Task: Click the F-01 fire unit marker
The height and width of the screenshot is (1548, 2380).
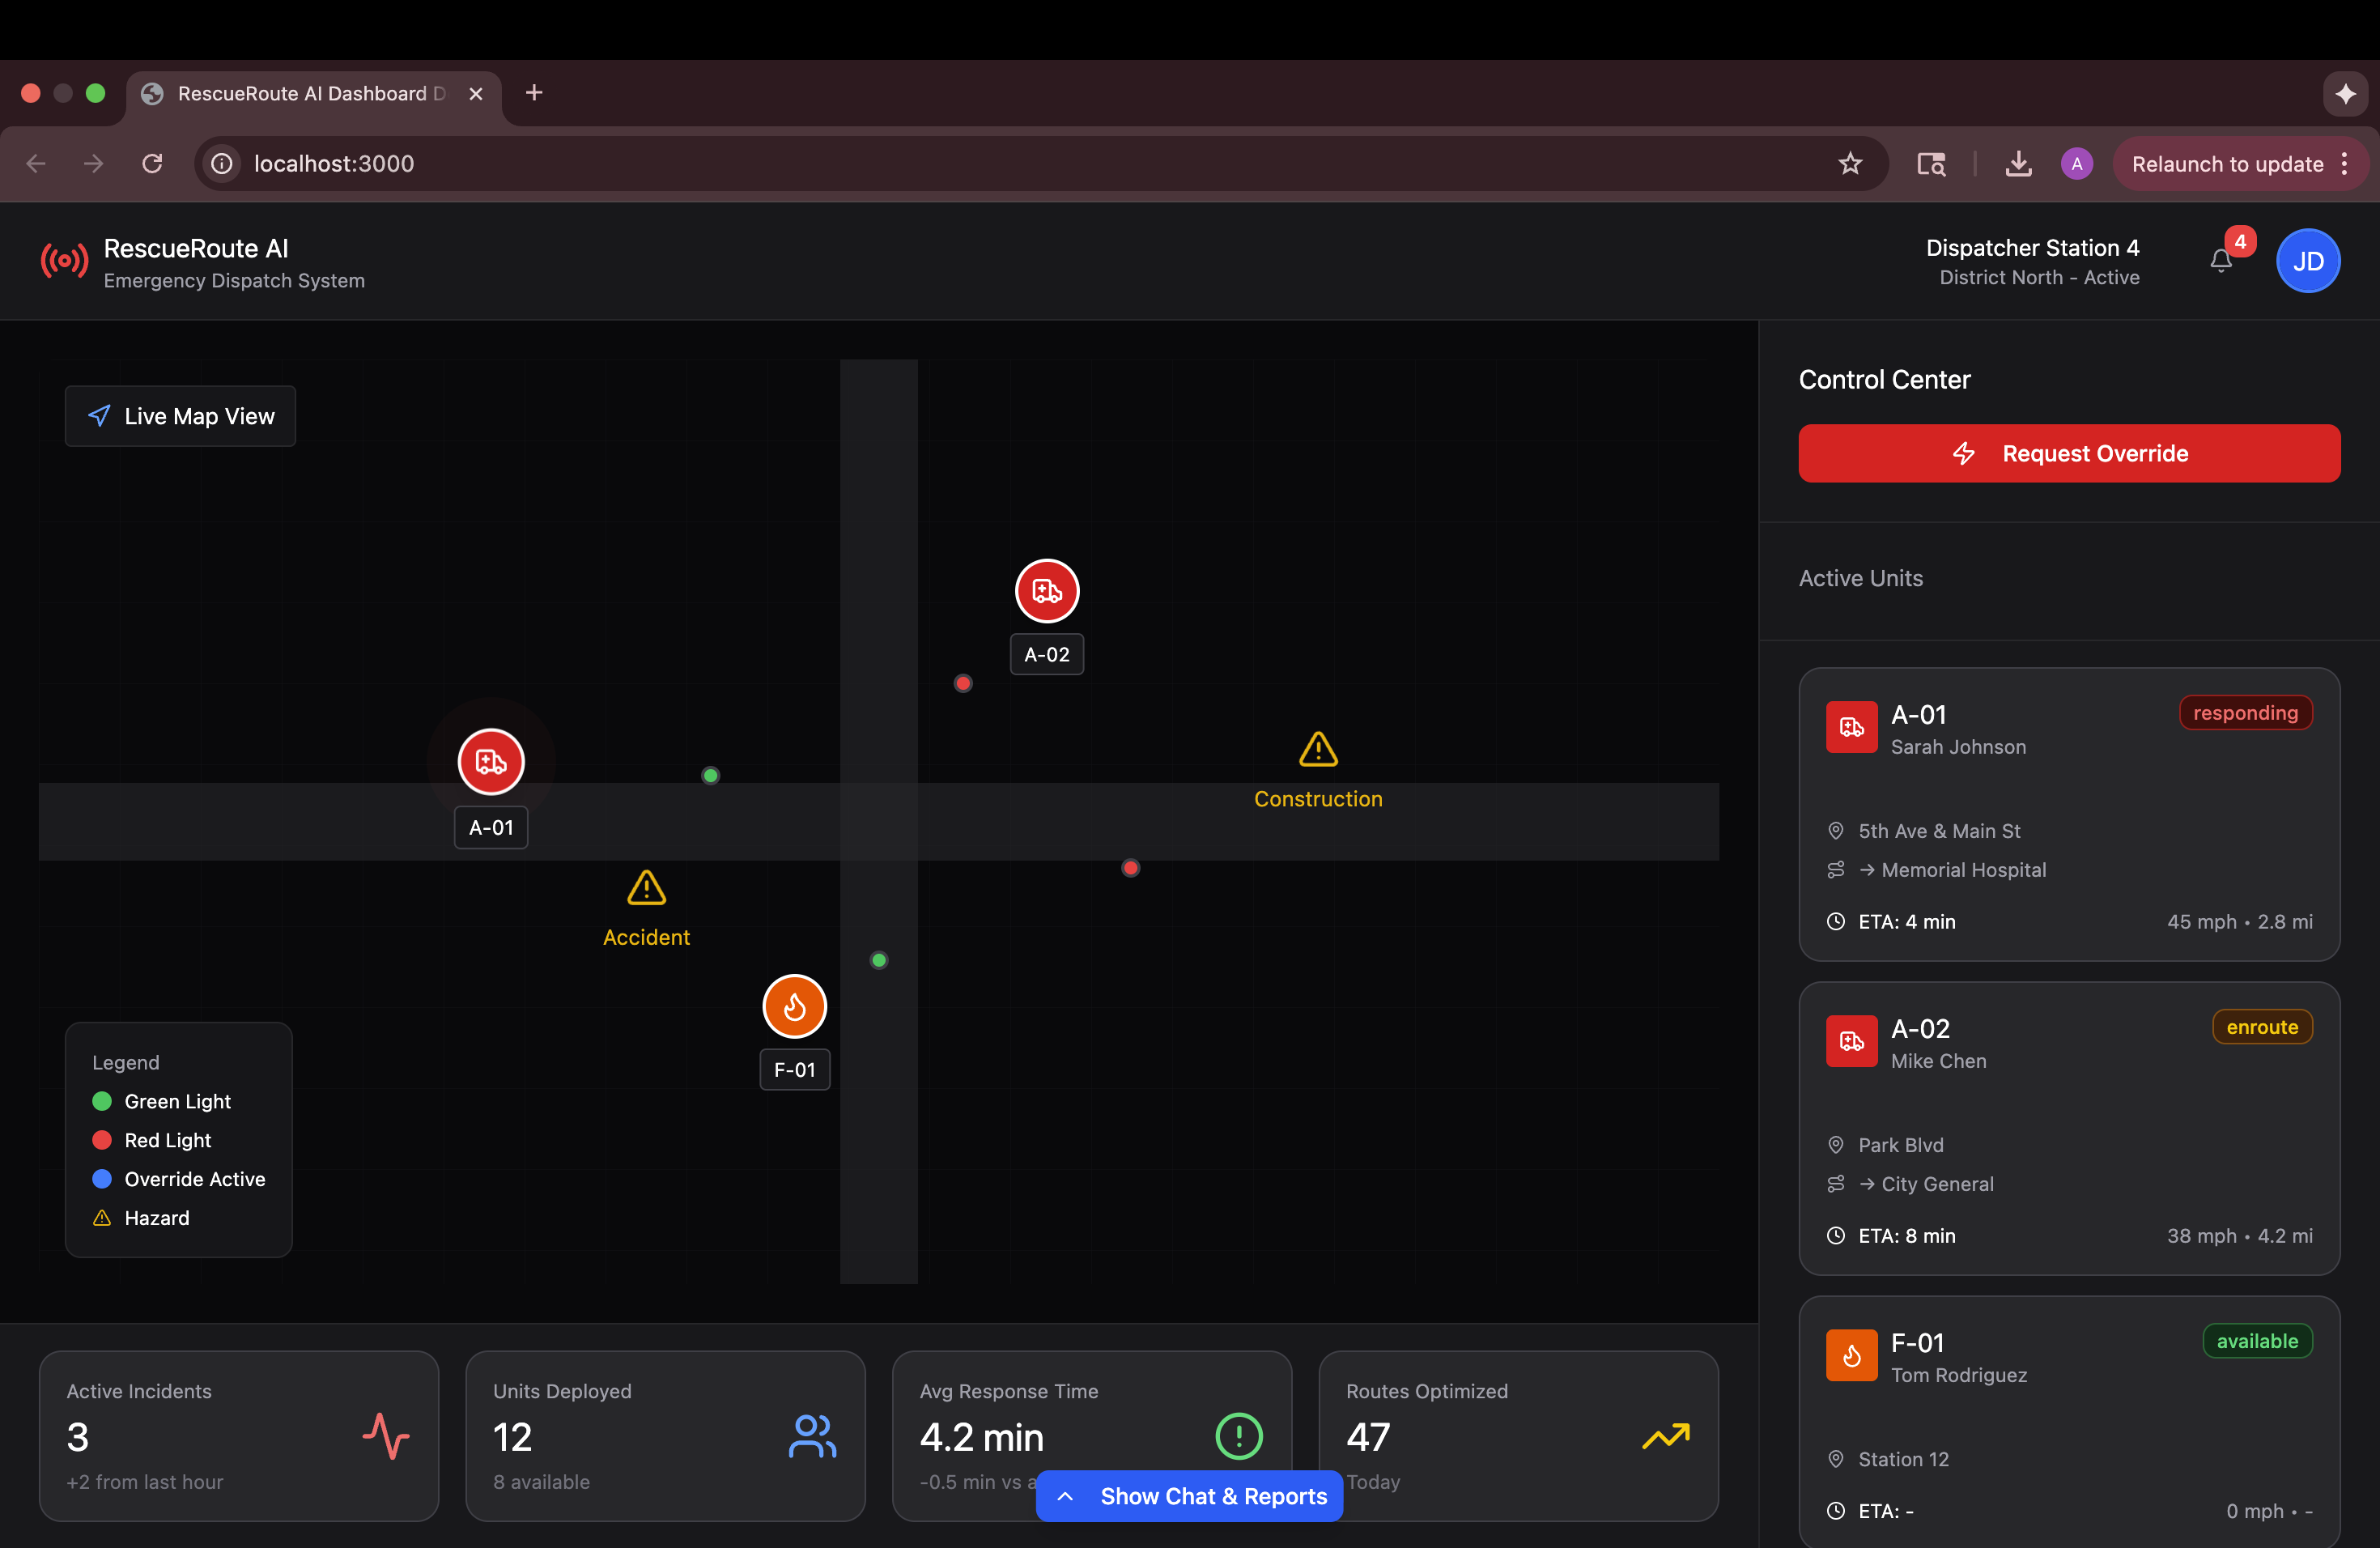Action: click(x=794, y=1006)
